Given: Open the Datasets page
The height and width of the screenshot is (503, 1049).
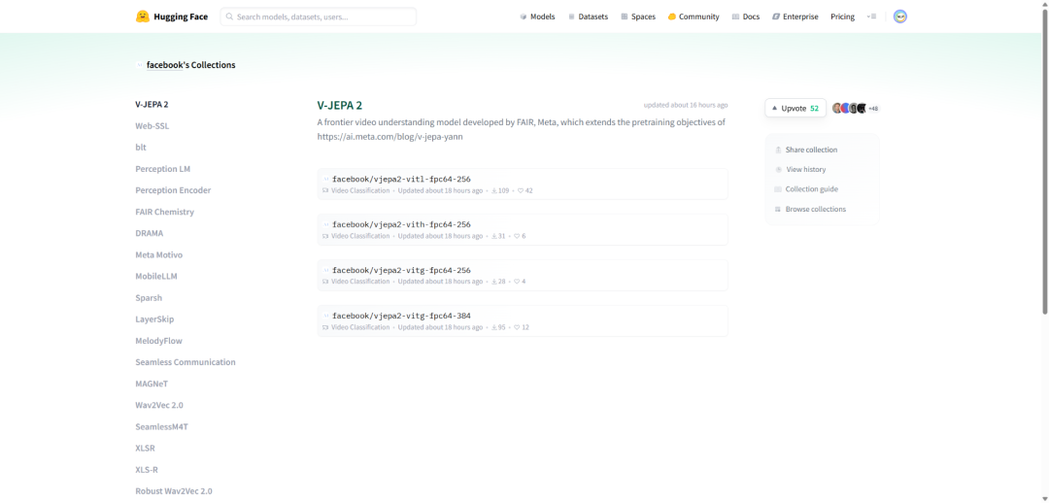Looking at the screenshot, I should point(588,17).
